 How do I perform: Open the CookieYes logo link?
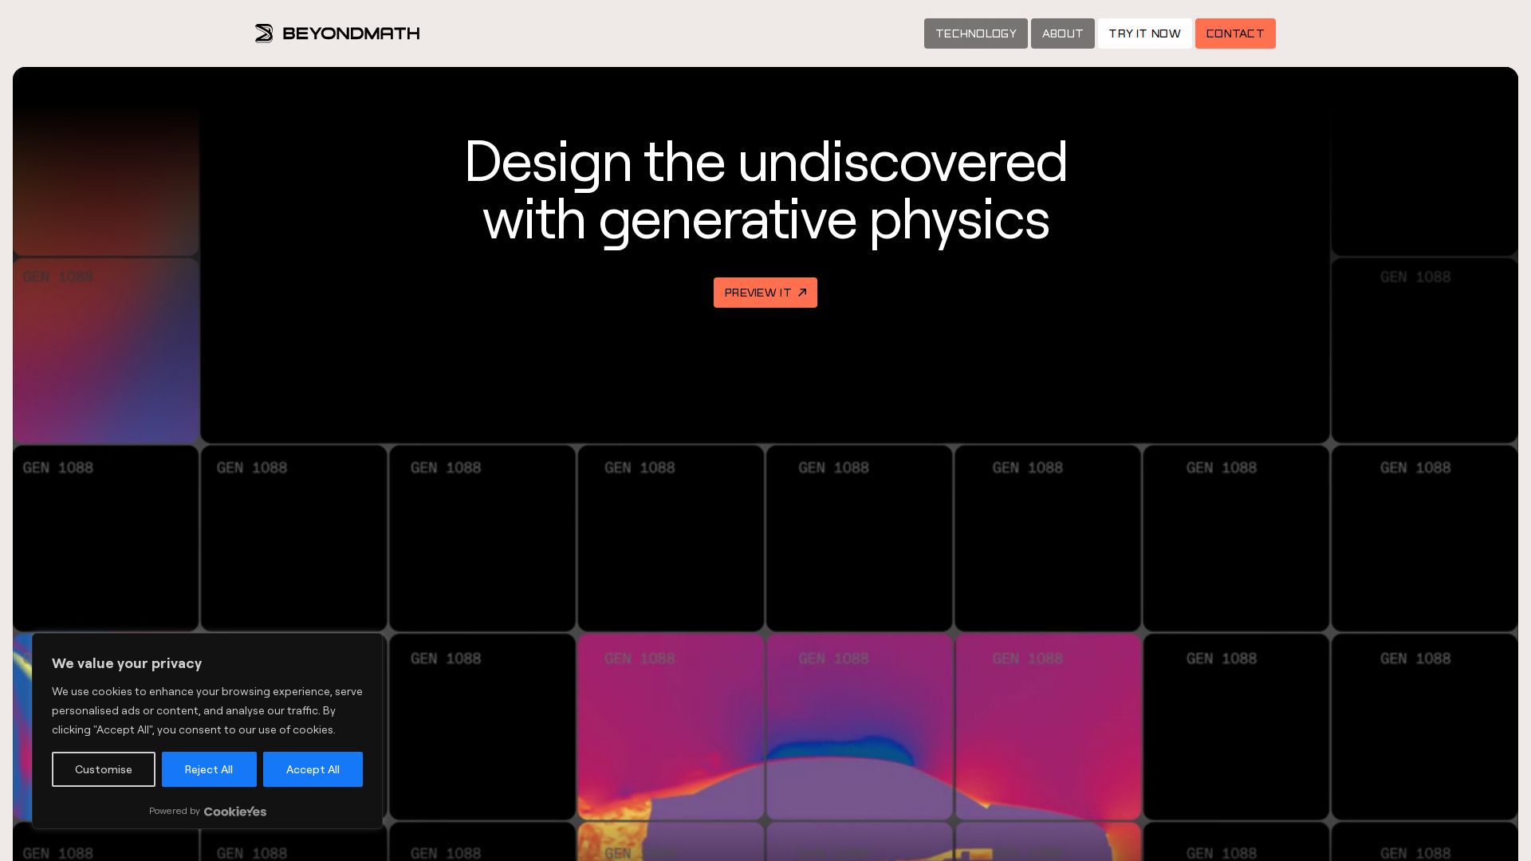[235, 812]
